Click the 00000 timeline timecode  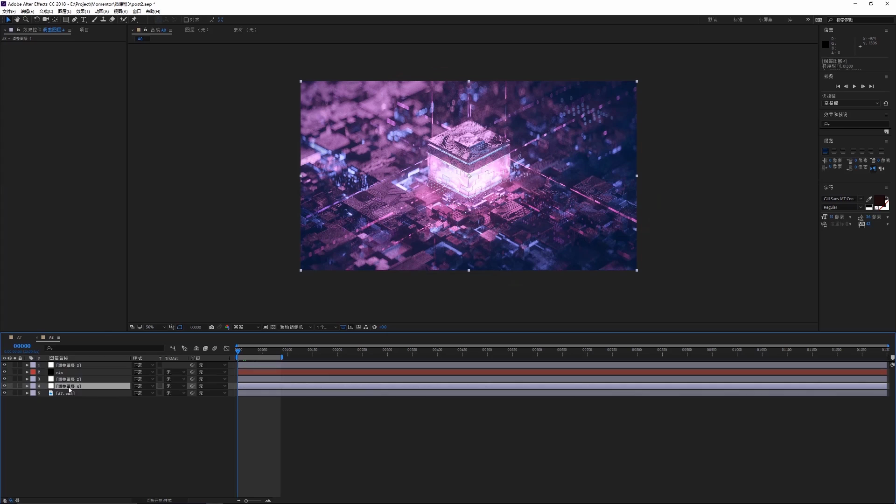22,346
